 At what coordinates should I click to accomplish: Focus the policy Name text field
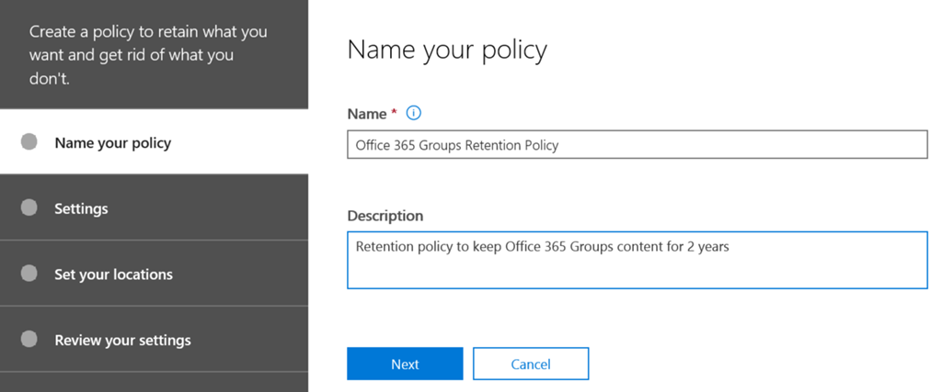pyautogui.click(x=637, y=145)
